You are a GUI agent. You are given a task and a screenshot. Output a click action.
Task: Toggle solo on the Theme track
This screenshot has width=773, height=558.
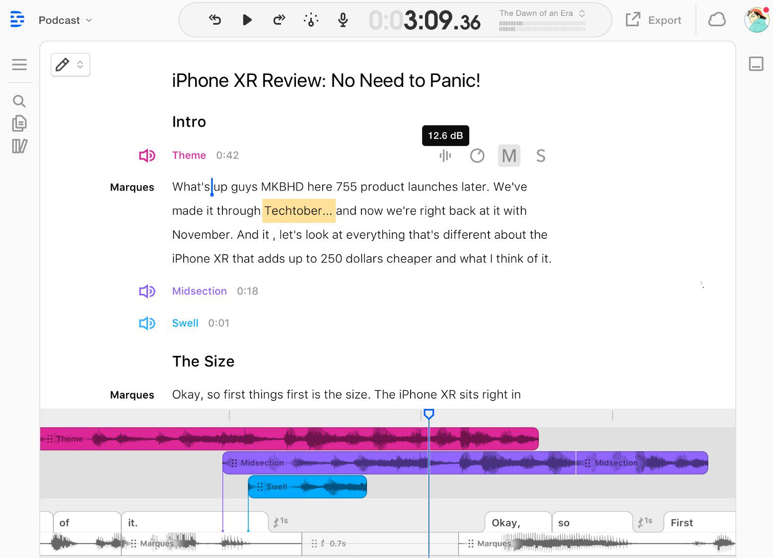[541, 156]
